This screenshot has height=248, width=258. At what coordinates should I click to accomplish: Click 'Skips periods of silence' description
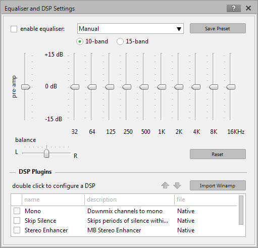(128, 221)
